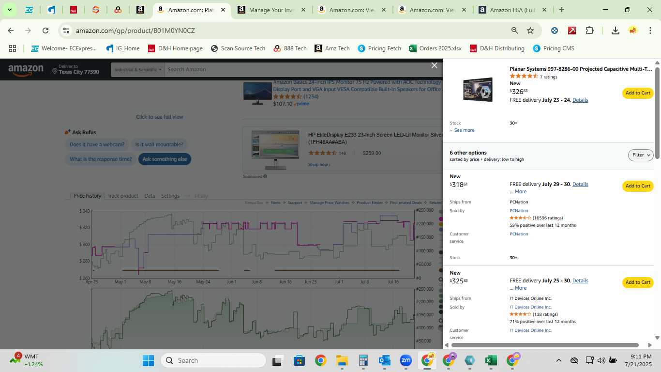661x372 pixels.
Task: Click the zoom magnifier icon in address bar
Action: [x=515, y=31]
